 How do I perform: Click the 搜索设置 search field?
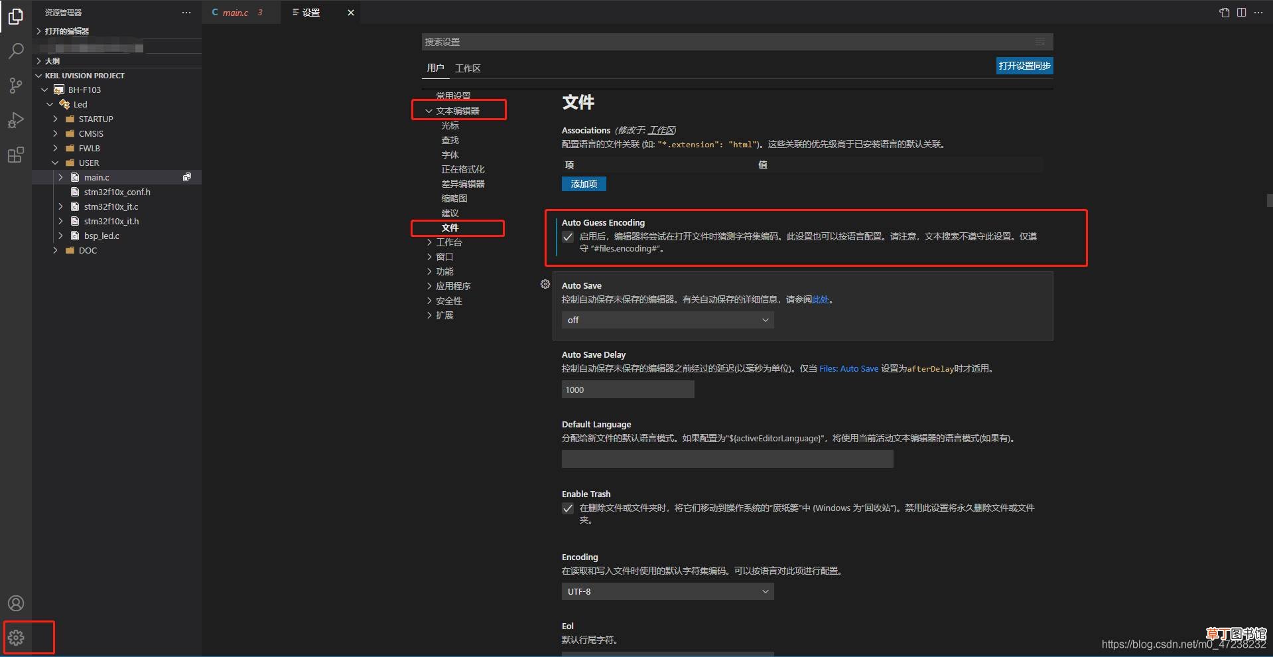pyautogui.click(x=737, y=42)
